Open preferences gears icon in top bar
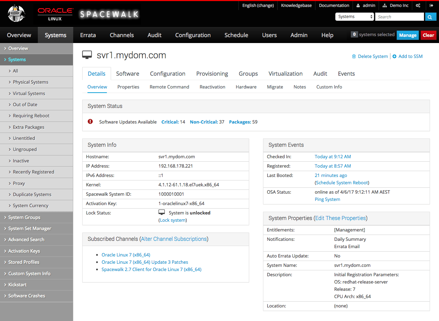Viewport: 439px width, 321px height. coord(418,6)
